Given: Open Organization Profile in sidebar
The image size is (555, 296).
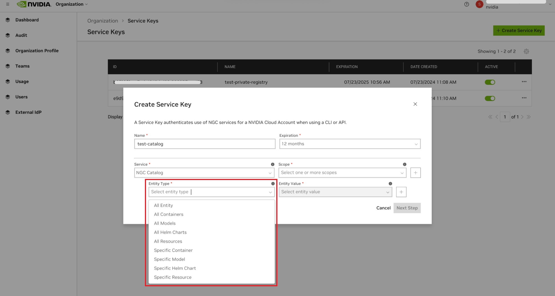Looking at the screenshot, I should (x=37, y=51).
